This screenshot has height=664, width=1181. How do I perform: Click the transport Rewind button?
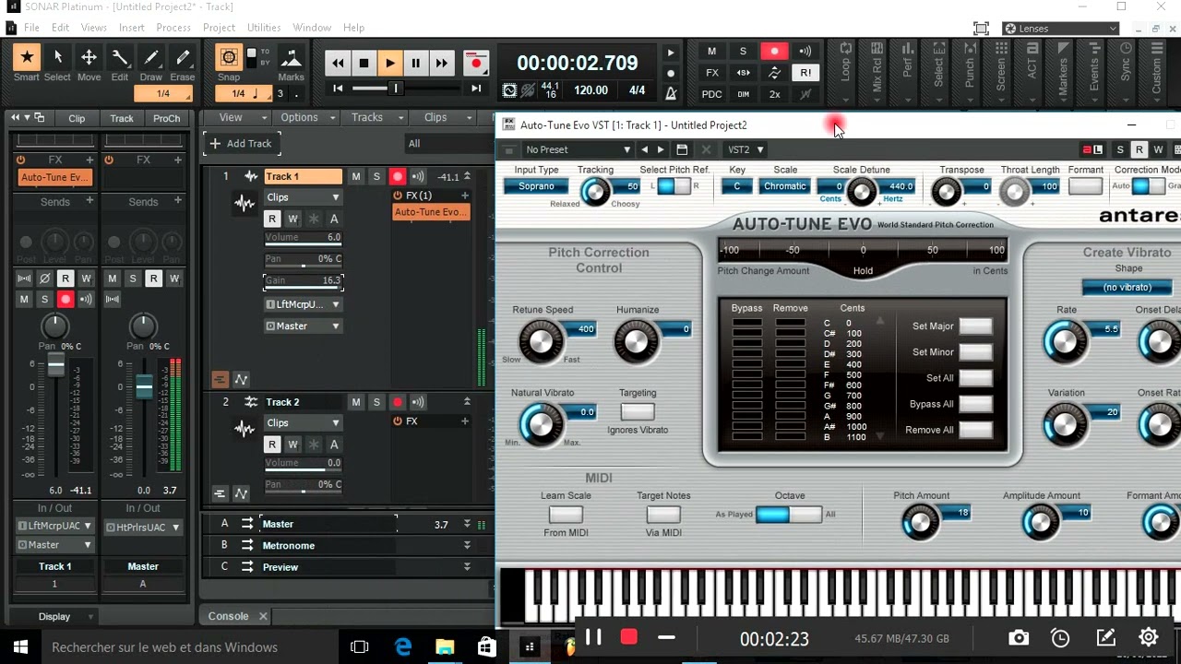338,63
